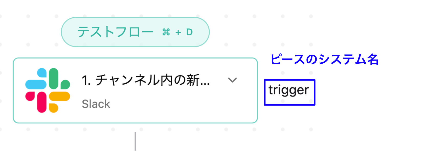Click the Slack label under the step title
Image resolution: width=426 pixels, height=158 pixels.
click(96, 104)
